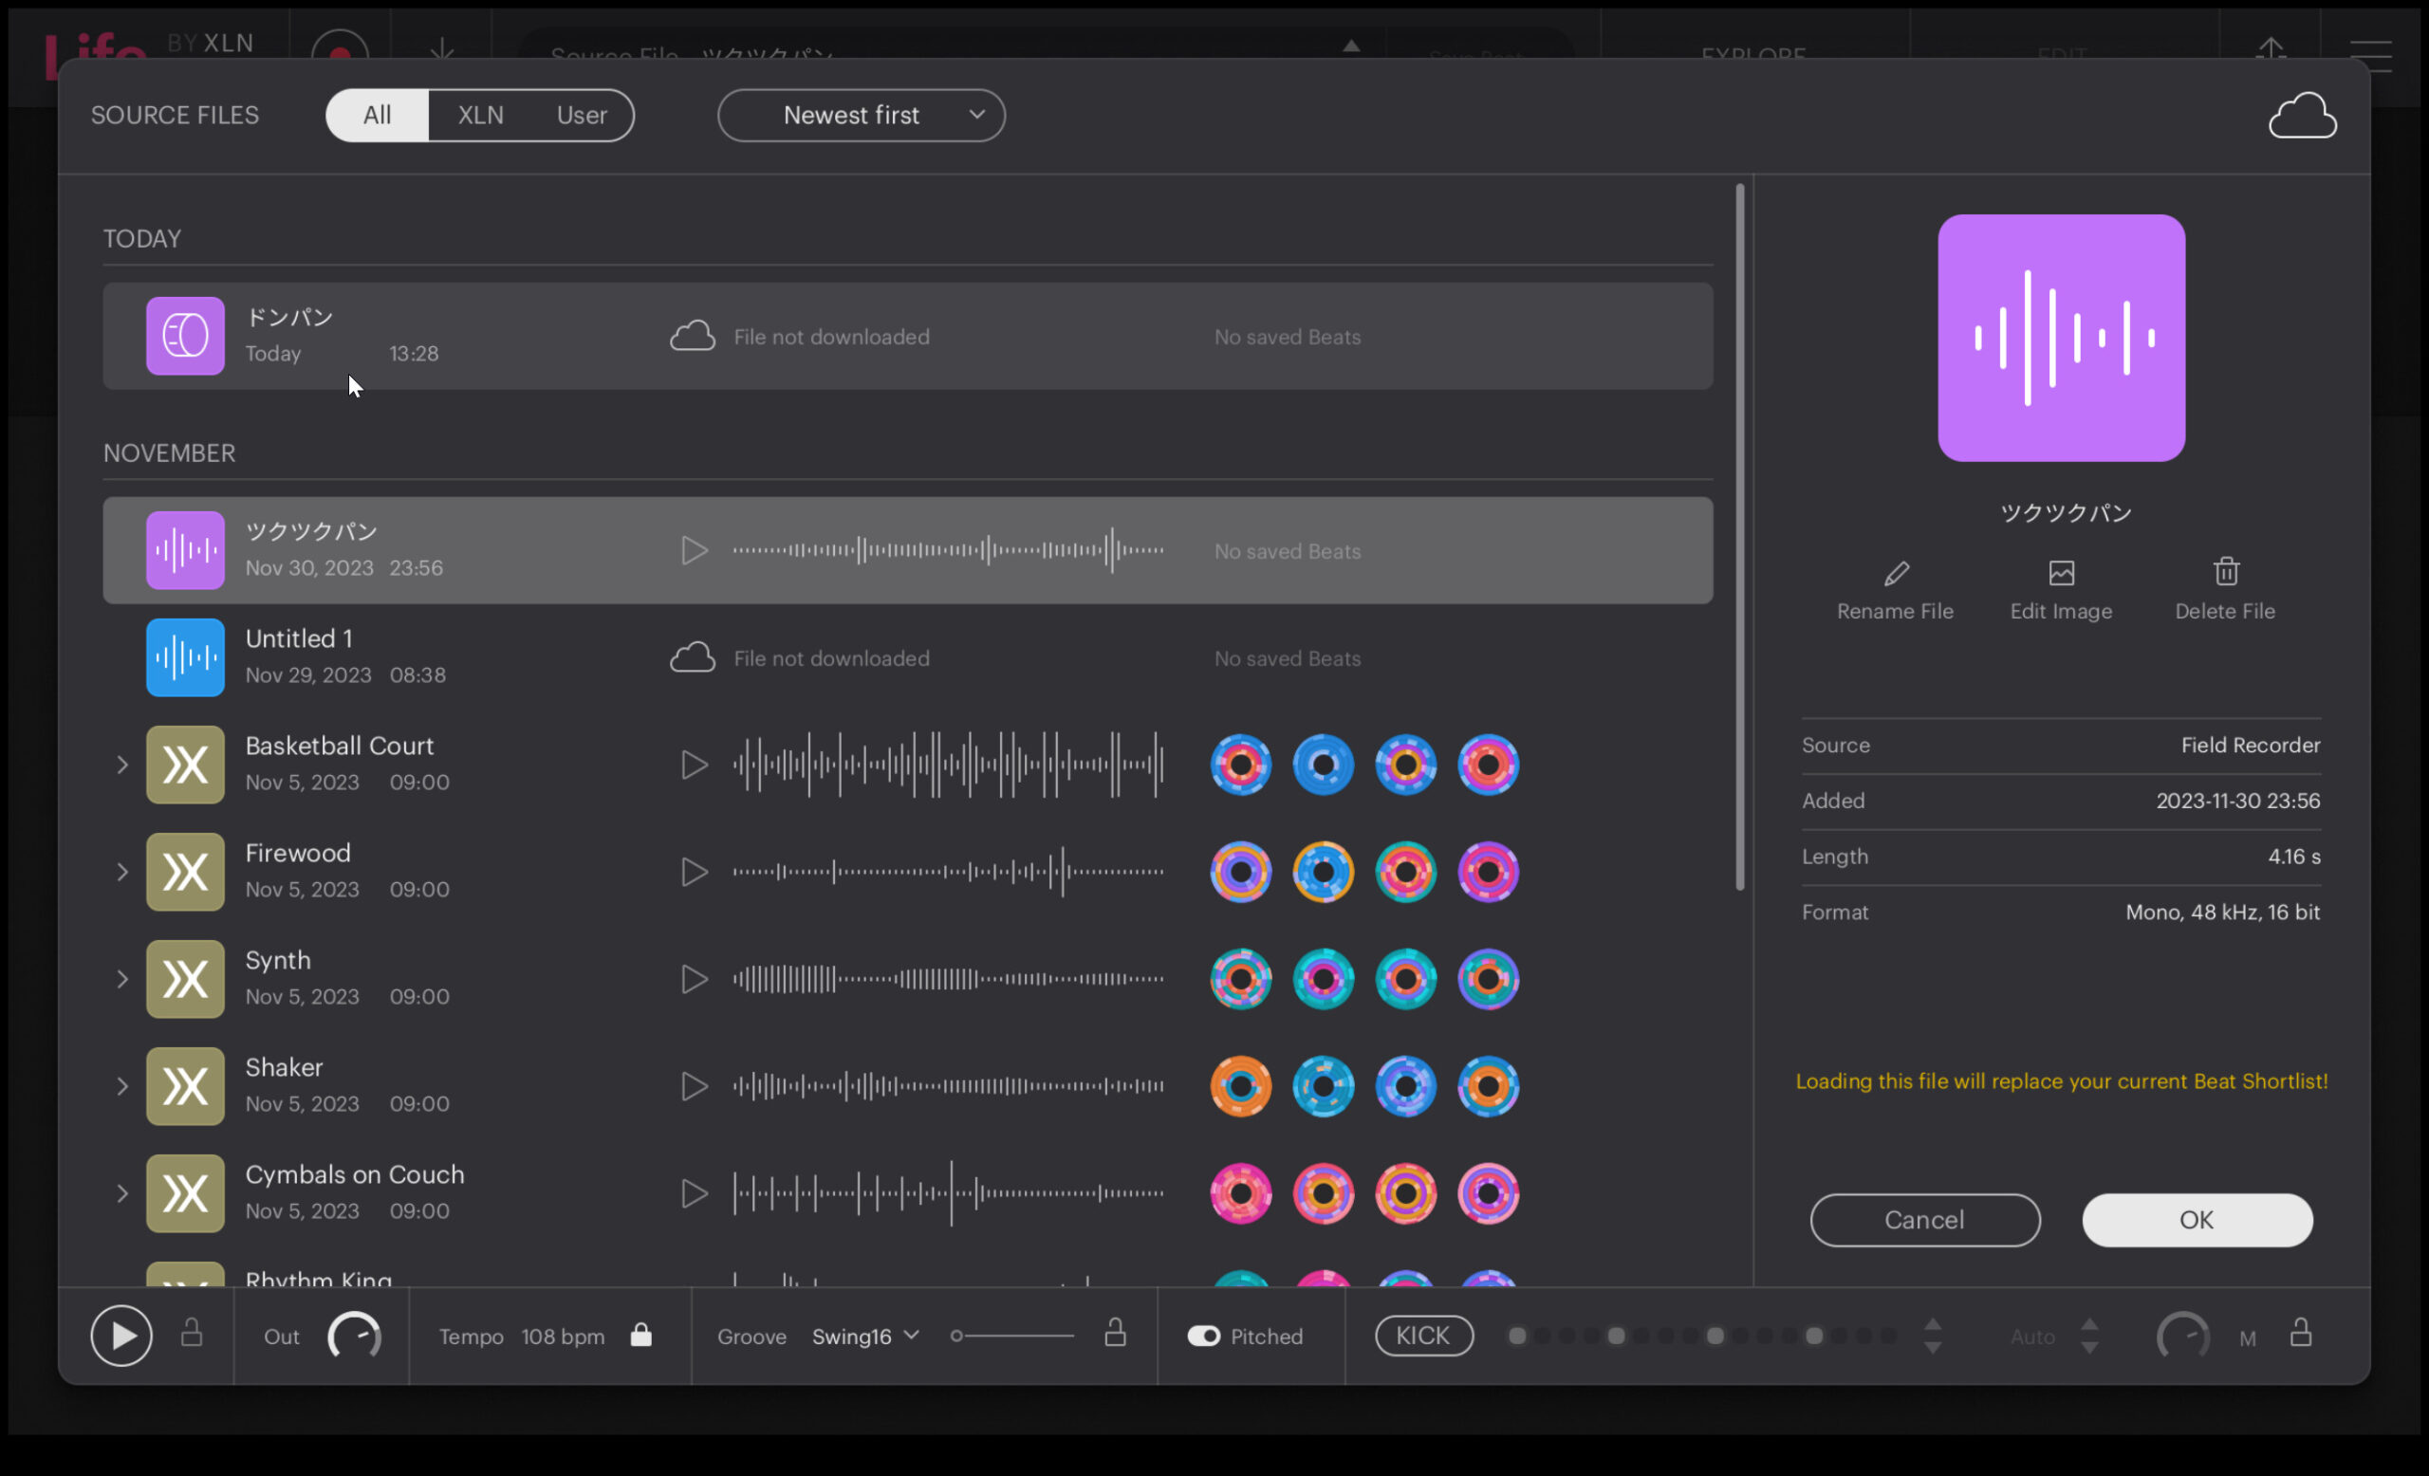
Task: Select the Untitled 1 source file row
Action: [x=908, y=657]
